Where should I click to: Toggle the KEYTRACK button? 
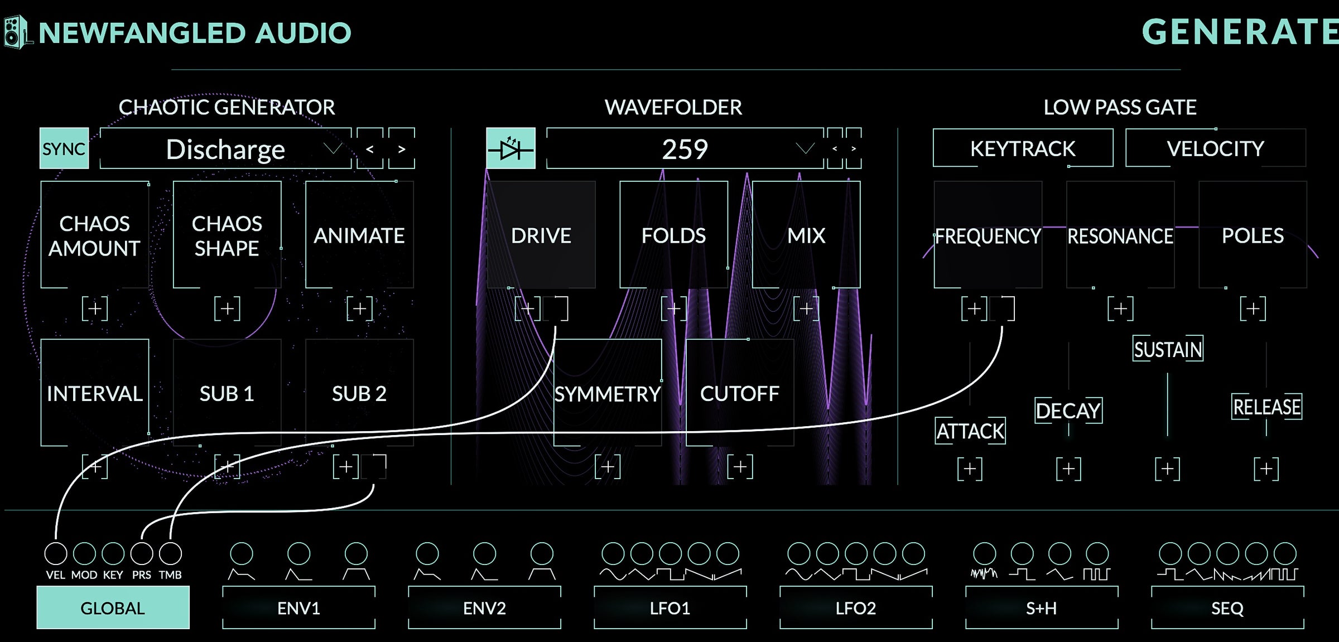(1023, 148)
